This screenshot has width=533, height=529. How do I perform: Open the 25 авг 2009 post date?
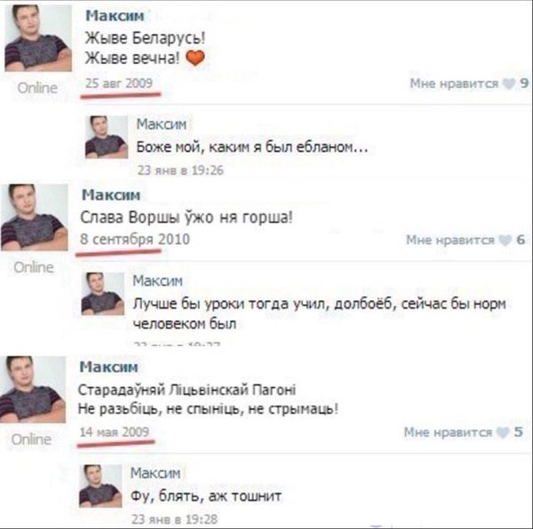119,83
